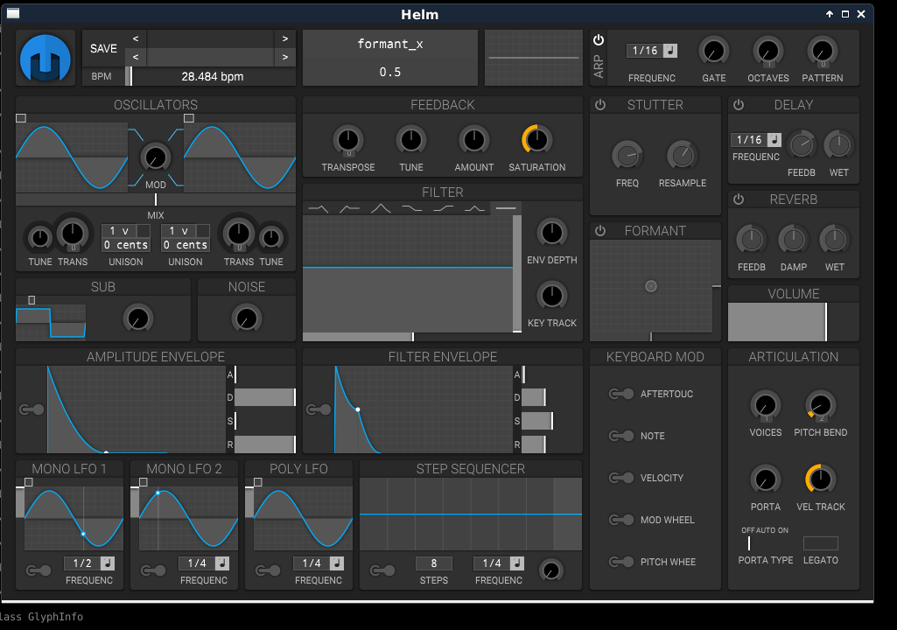
Task: Toggle the Velocity modulation switch
Action: [x=620, y=478]
